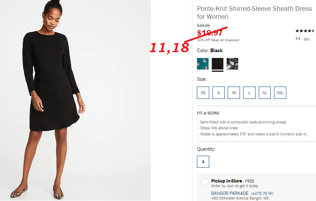316x201 pixels.
Task: Click the Ponte-Knit Sheath Dress title
Action: 254,13
